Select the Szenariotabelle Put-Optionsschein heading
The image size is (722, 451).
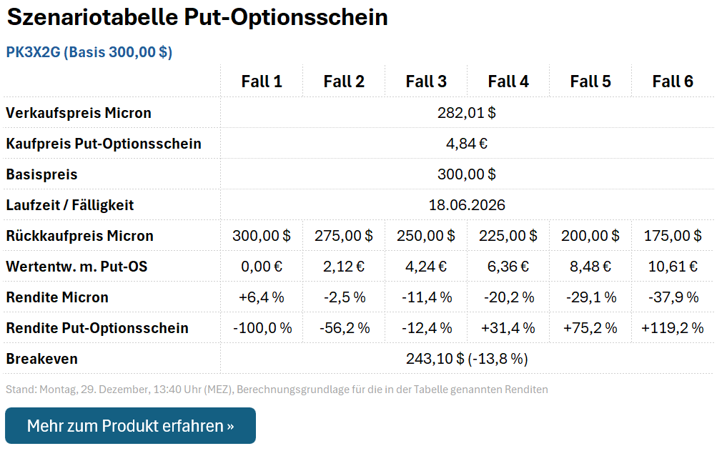[196, 17]
